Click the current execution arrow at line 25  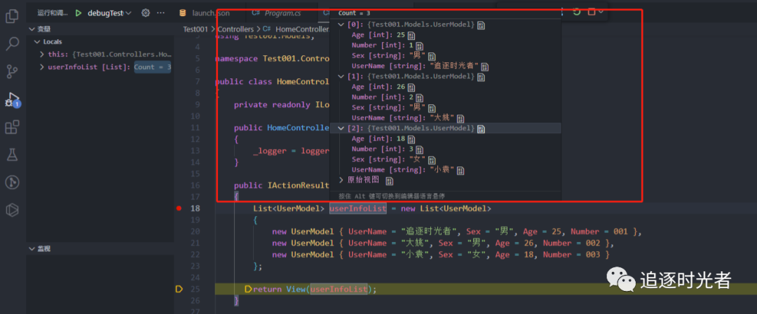179,290
